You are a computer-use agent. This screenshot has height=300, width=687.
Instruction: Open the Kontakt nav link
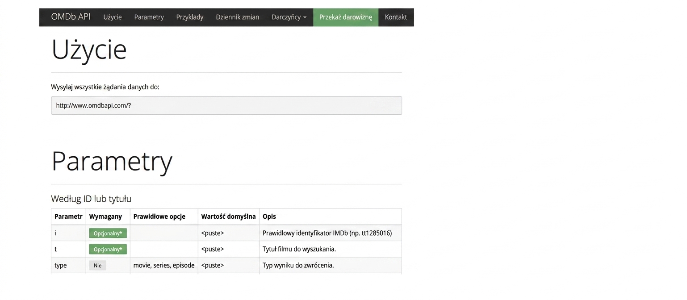point(396,17)
